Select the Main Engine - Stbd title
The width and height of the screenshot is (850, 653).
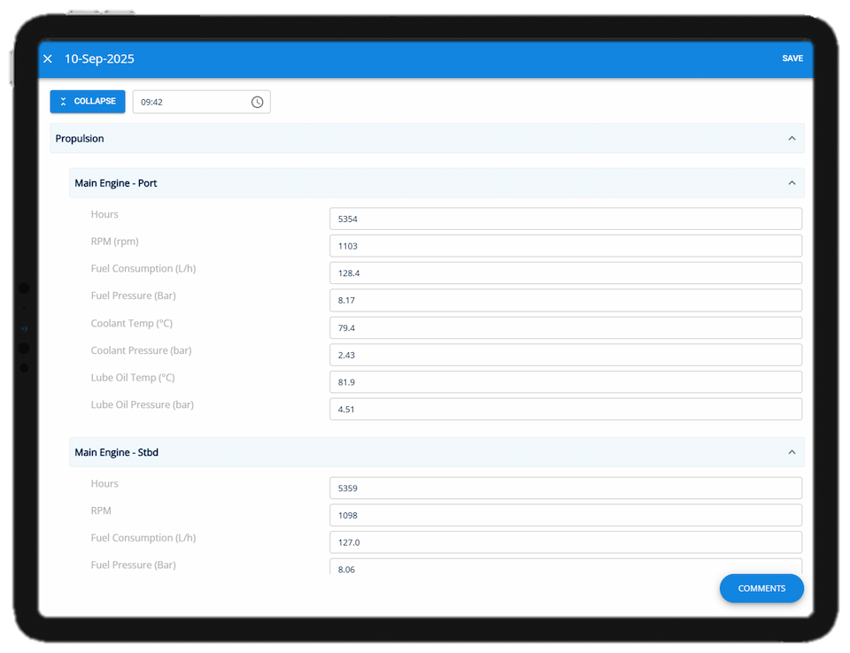pyautogui.click(x=117, y=452)
